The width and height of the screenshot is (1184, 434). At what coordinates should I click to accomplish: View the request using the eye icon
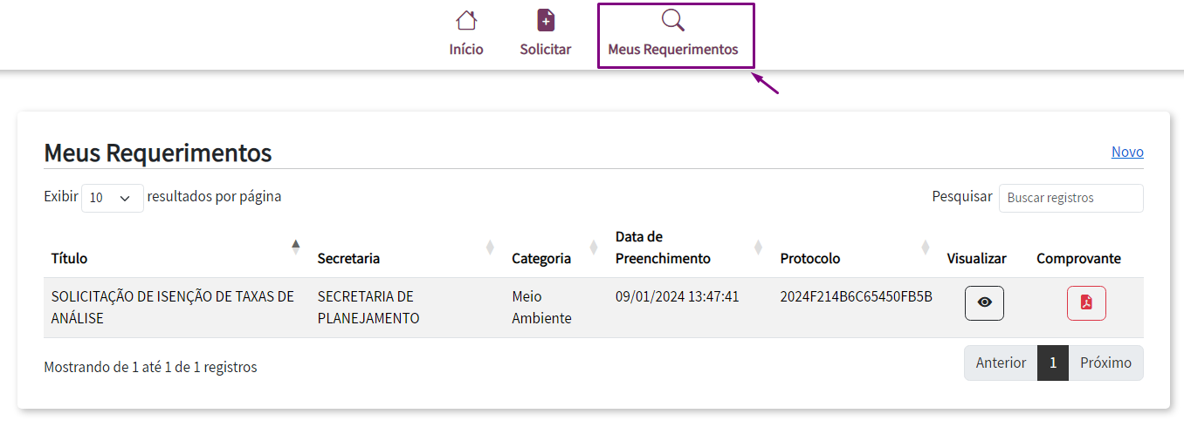[984, 303]
